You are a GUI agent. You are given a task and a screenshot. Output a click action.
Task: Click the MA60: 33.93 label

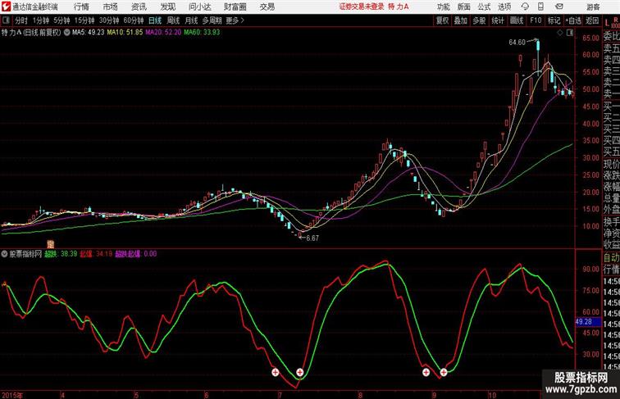(x=202, y=33)
